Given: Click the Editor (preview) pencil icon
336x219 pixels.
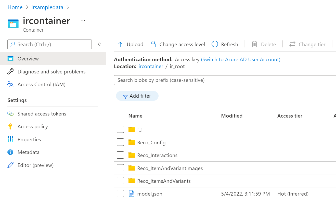Looking at the screenshot, I should (10, 165).
